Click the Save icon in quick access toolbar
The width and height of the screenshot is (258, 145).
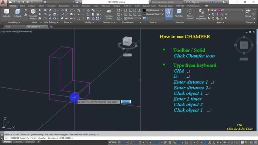tap(19, 2)
